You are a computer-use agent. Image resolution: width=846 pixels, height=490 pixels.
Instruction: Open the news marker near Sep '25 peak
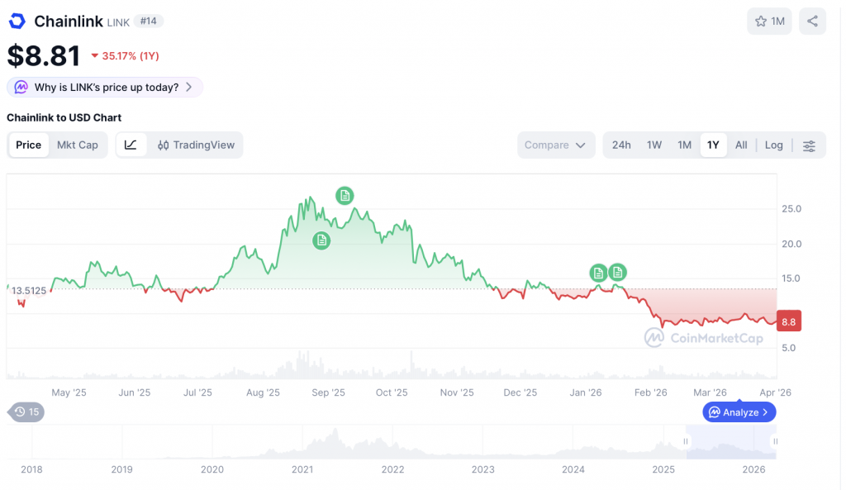tap(345, 196)
